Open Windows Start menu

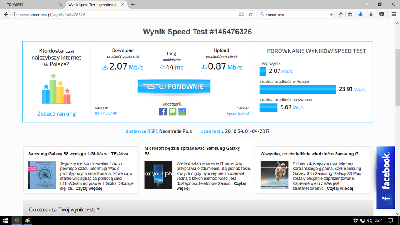(x=5, y=221)
